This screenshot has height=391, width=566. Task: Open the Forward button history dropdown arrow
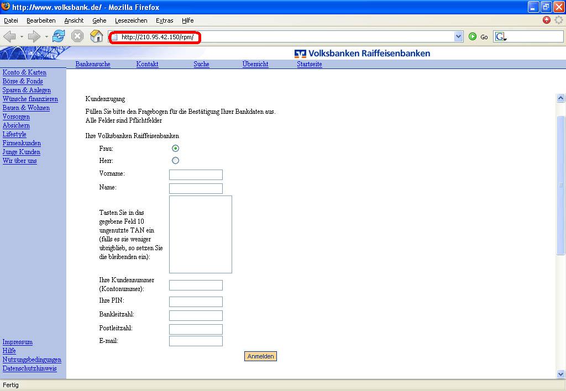(x=46, y=37)
